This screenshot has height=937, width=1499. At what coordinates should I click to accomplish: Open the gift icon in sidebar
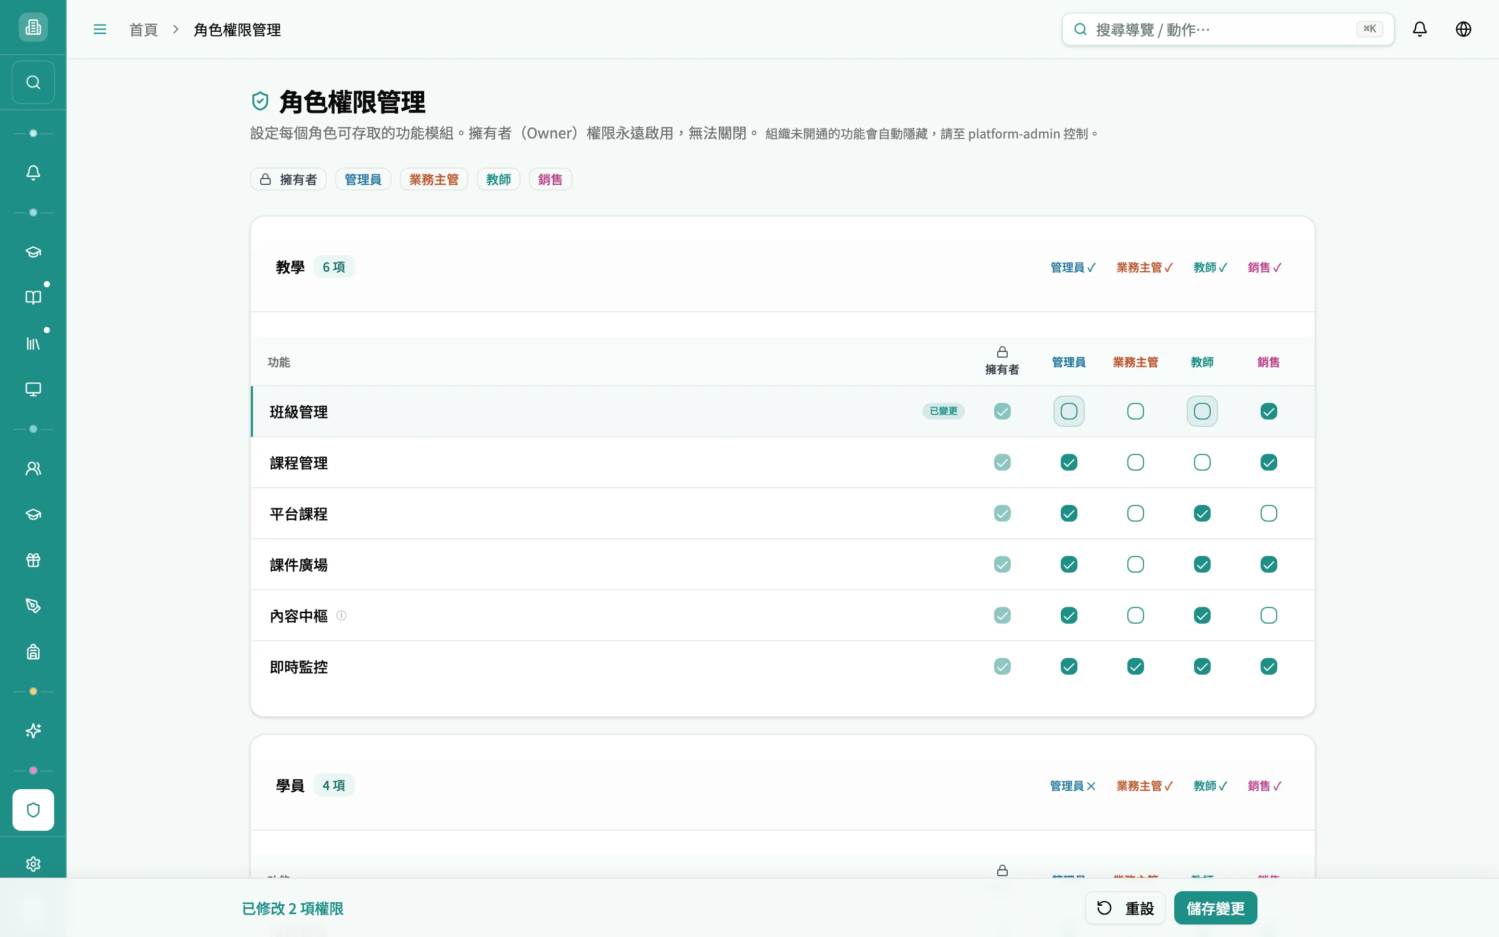click(x=33, y=560)
